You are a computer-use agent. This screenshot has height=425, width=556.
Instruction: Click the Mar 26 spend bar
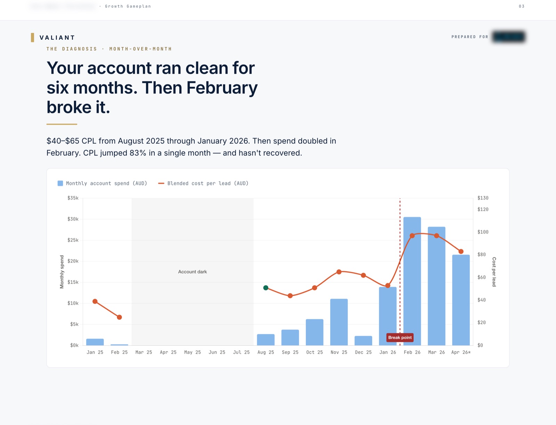(x=436, y=286)
